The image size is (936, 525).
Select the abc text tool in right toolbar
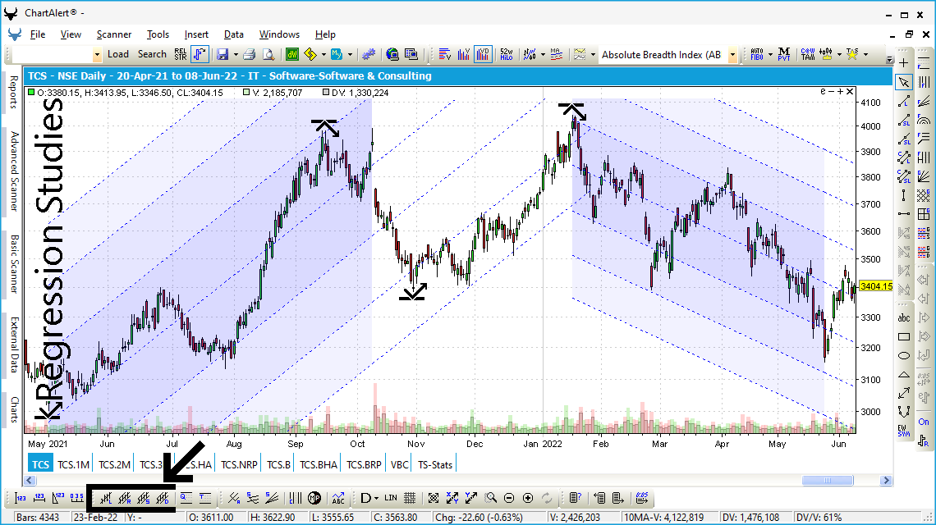click(904, 318)
